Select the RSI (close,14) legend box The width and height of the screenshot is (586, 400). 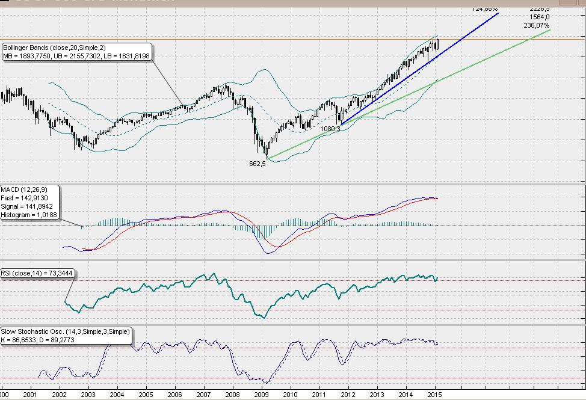coord(36,273)
